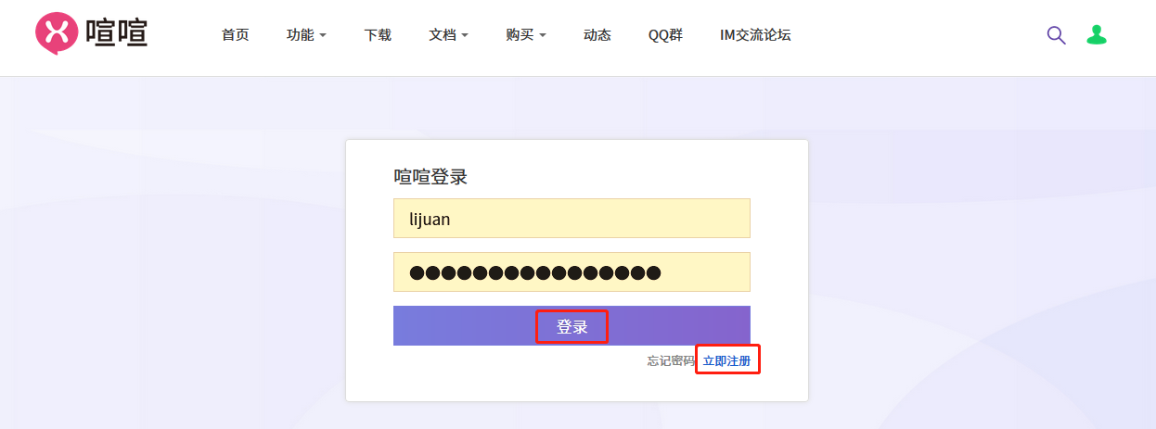Click the 喧喧 wordmark text in header

[117, 34]
